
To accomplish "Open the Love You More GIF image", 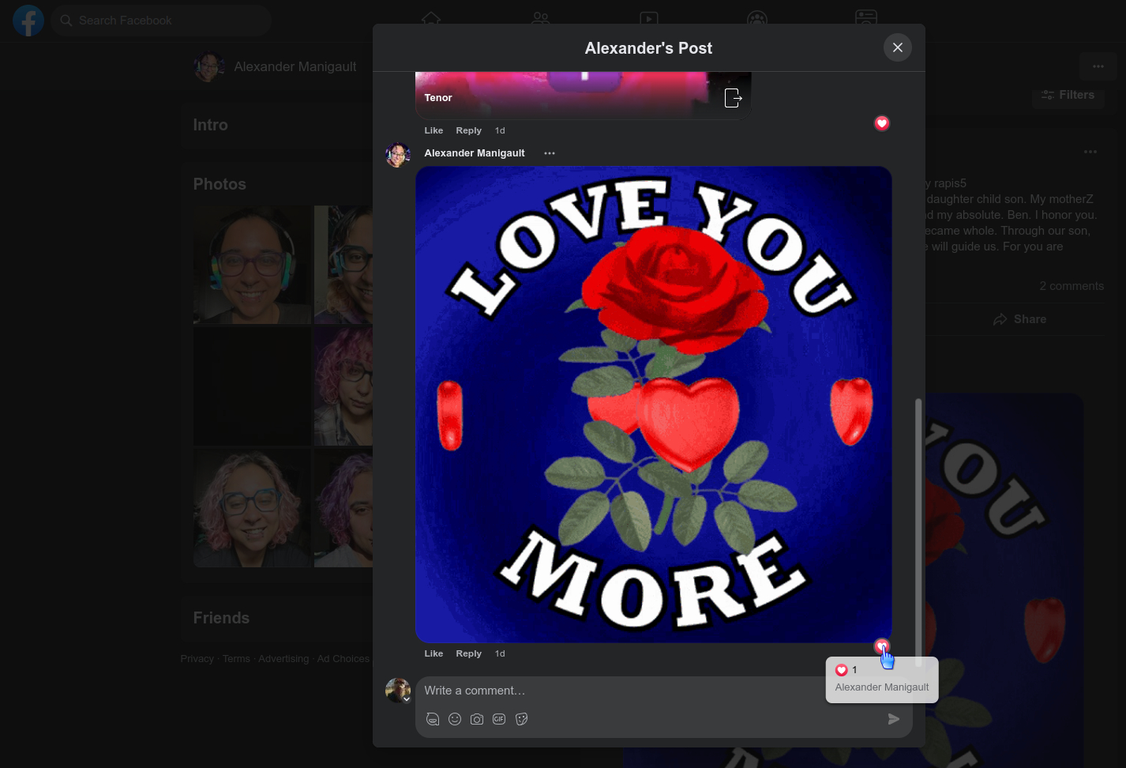I will [x=654, y=405].
